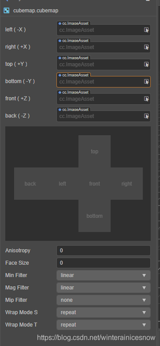Image resolution: width=160 pixels, height=346 pixels.
Task: Click the asset picker icon for top (+Y)
Action: pyautogui.click(x=146, y=64)
